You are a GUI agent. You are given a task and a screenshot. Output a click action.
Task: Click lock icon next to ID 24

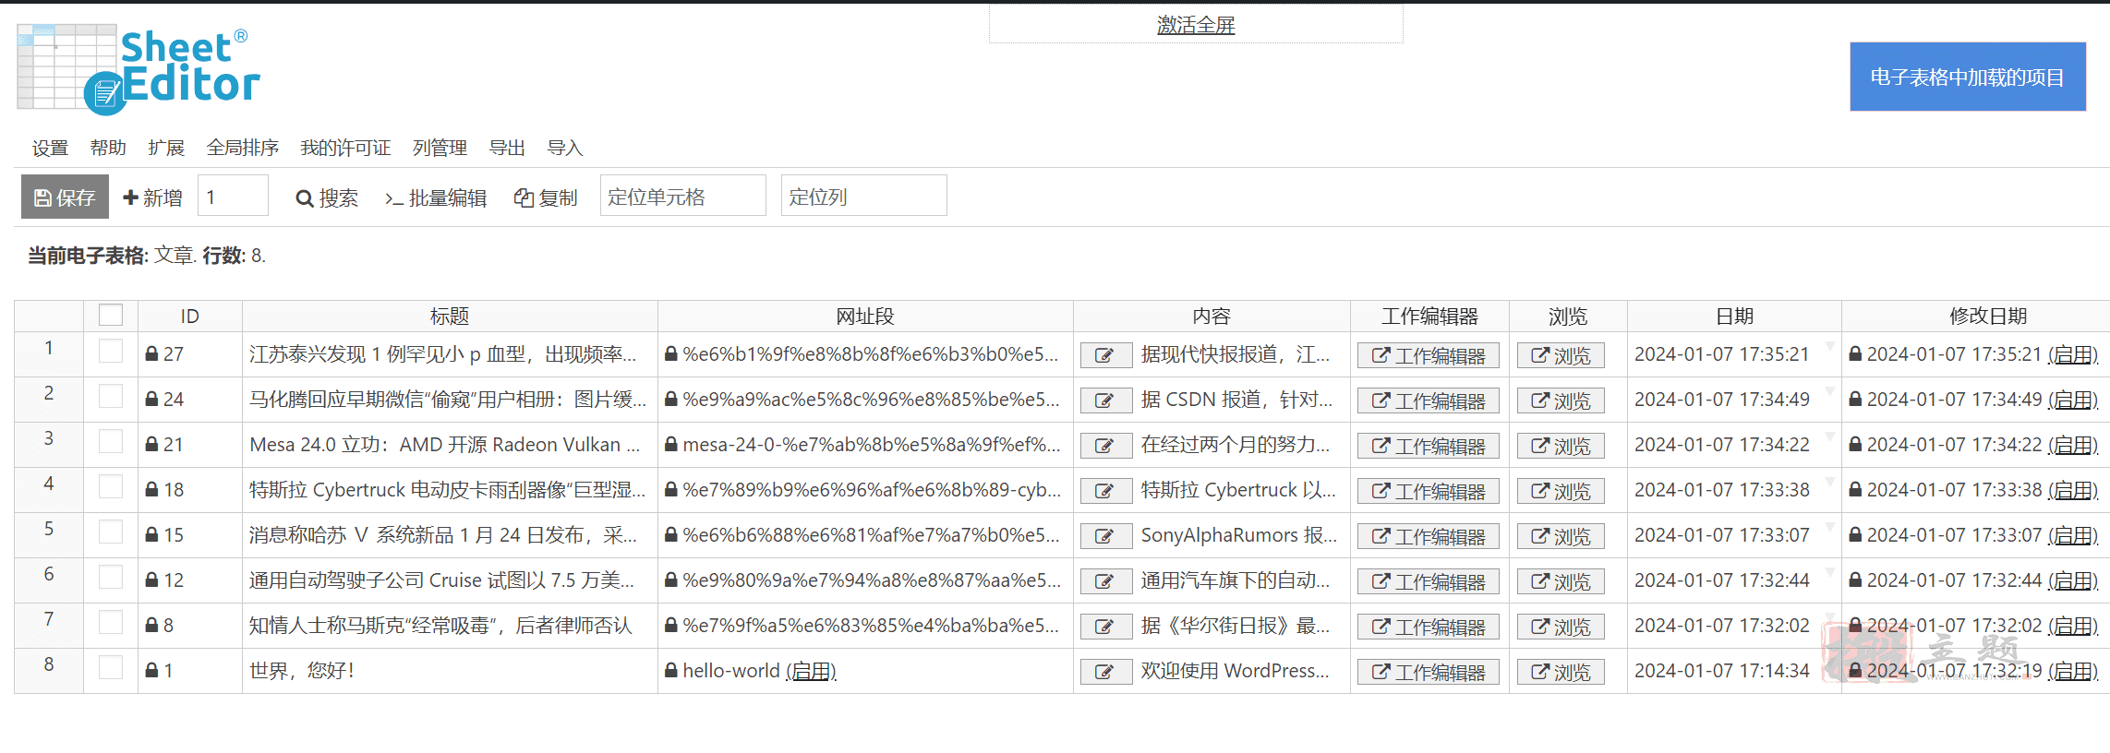(x=152, y=399)
